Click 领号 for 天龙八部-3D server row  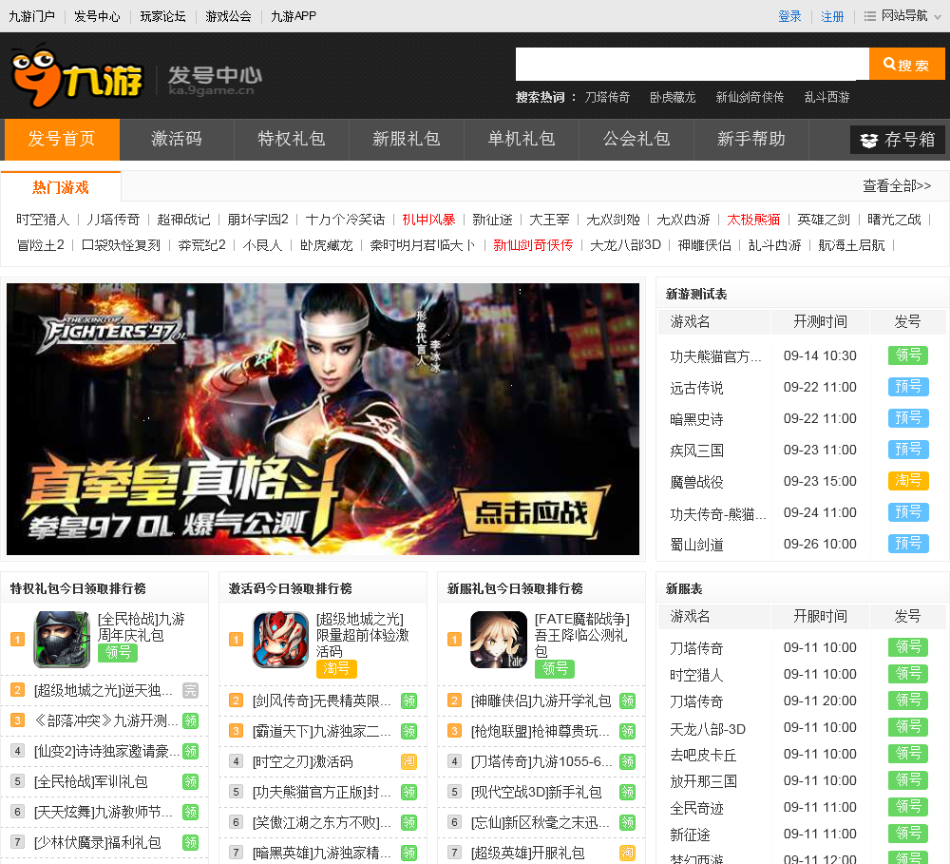pyautogui.click(x=907, y=727)
